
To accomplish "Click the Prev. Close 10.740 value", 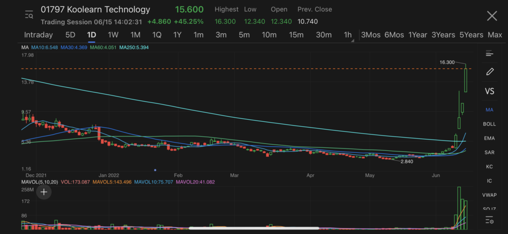I will pos(308,22).
